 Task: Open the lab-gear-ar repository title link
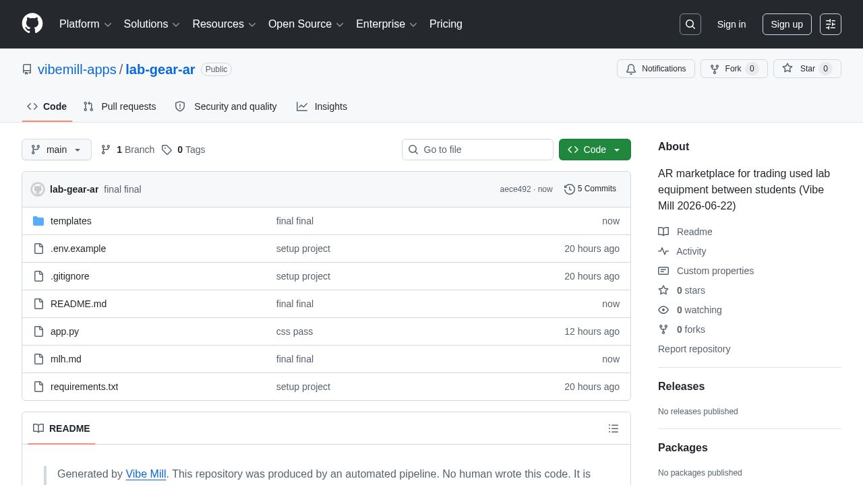point(160,69)
